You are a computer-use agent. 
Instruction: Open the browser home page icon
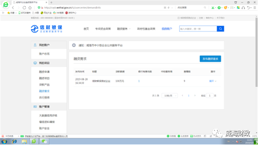click(30, 8)
